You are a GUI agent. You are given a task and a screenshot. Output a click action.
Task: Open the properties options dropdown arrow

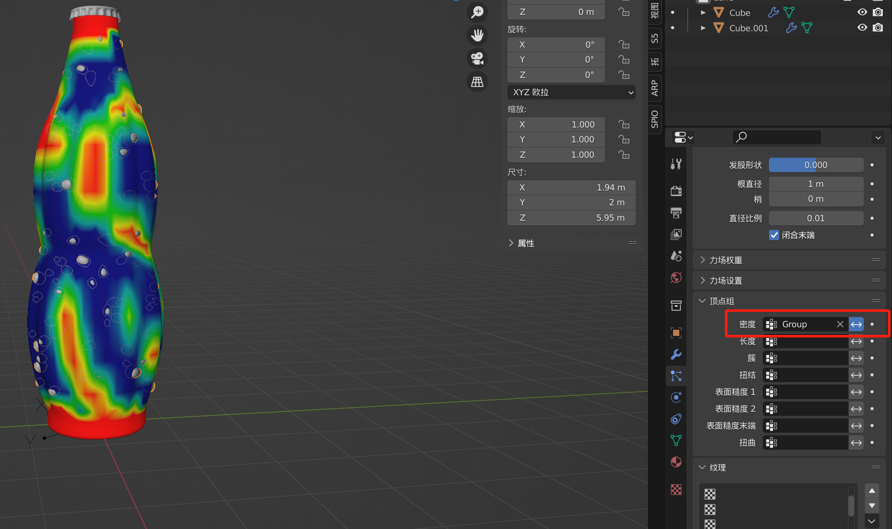click(878, 137)
